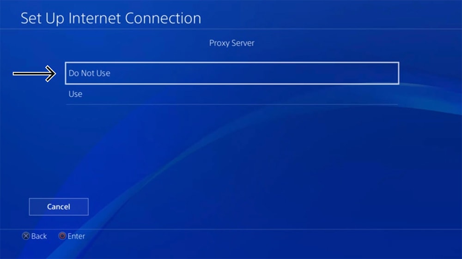The width and height of the screenshot is (462, 259).
Task: Click the cross button icon beside Back
Action: [x=26, y=236]
